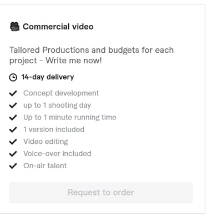208x221 pixels.
Task: Click the video camera icon beside Commercial video
Action: pyautogui.click(x=14, y=27)
